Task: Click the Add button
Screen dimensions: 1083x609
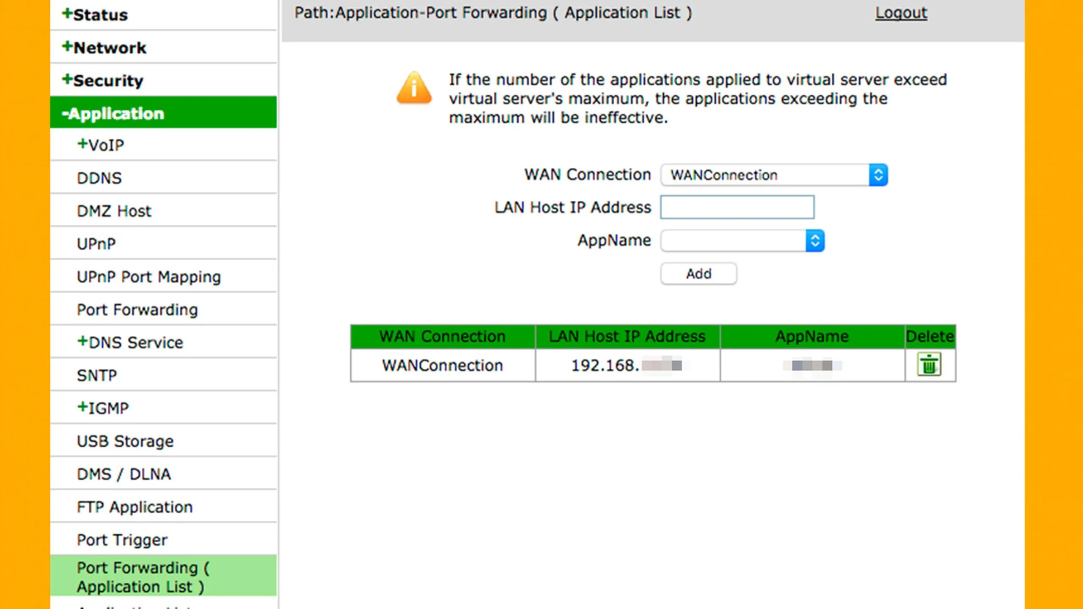Action: pyautogui.click(x=698, y=274)
